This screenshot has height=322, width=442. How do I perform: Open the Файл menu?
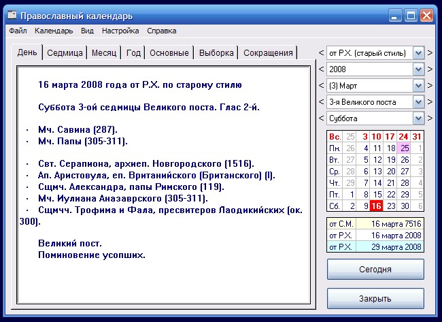18,31
